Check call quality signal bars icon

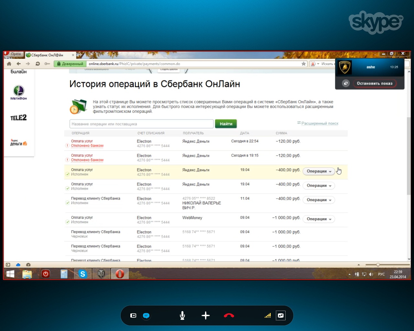click(267, 315)
